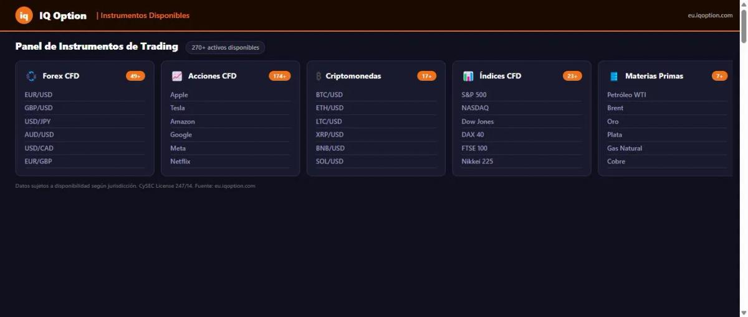Pick the LTC/USD crypto row

tap(376, 121)
